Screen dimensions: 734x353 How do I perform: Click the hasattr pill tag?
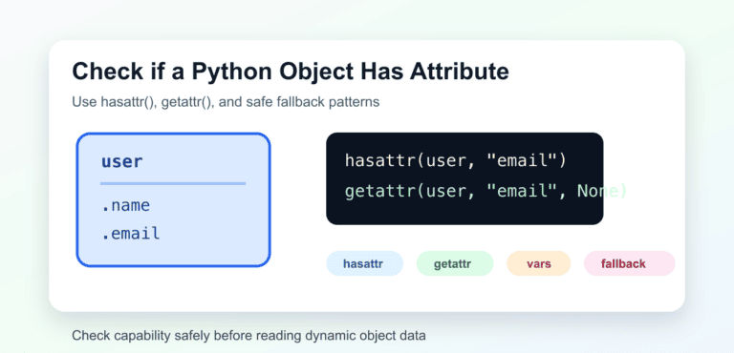(364, 263)
